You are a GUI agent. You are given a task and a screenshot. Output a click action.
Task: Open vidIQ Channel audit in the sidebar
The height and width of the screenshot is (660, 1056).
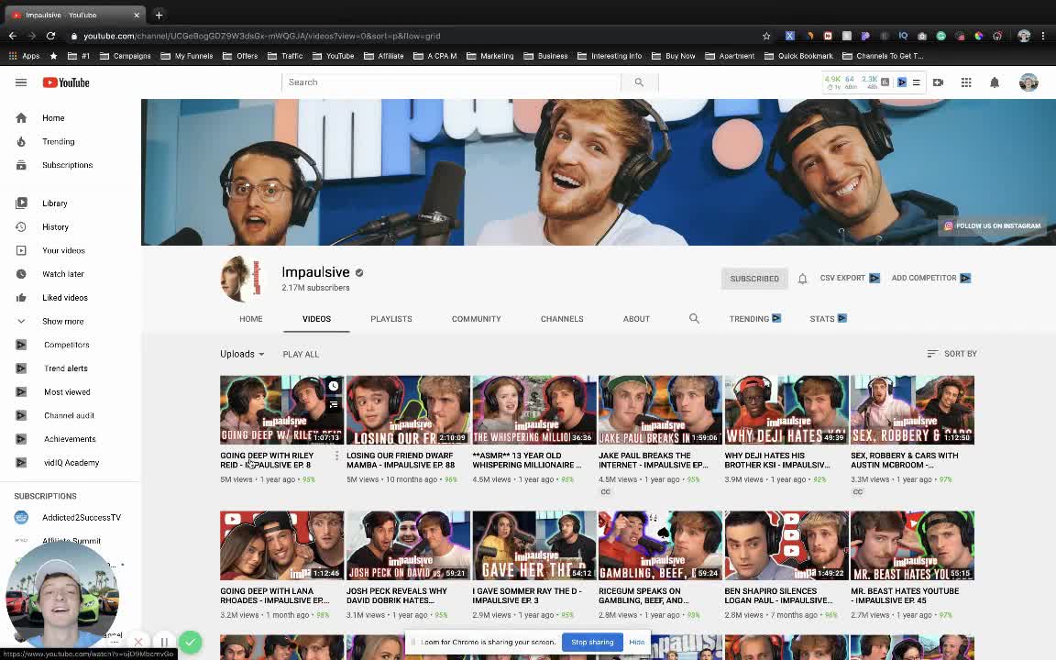(x=70, y=415)
